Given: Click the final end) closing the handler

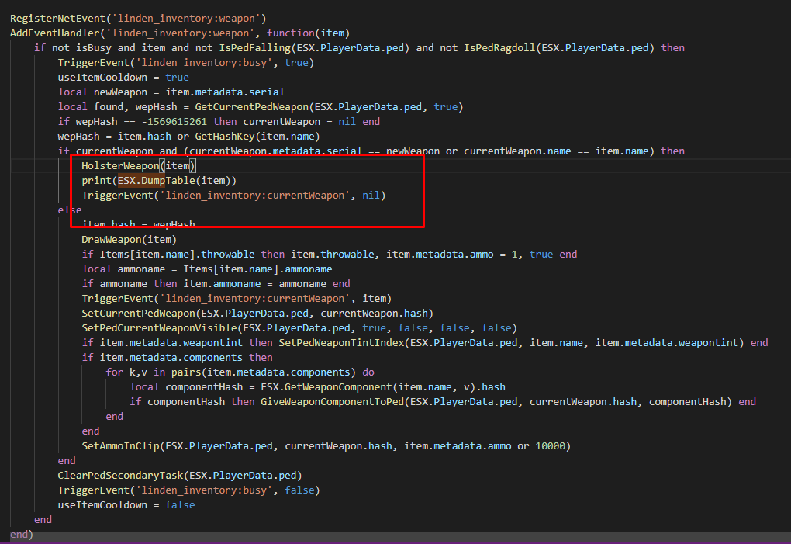Looking at the screenshot, I should (19, 534).
